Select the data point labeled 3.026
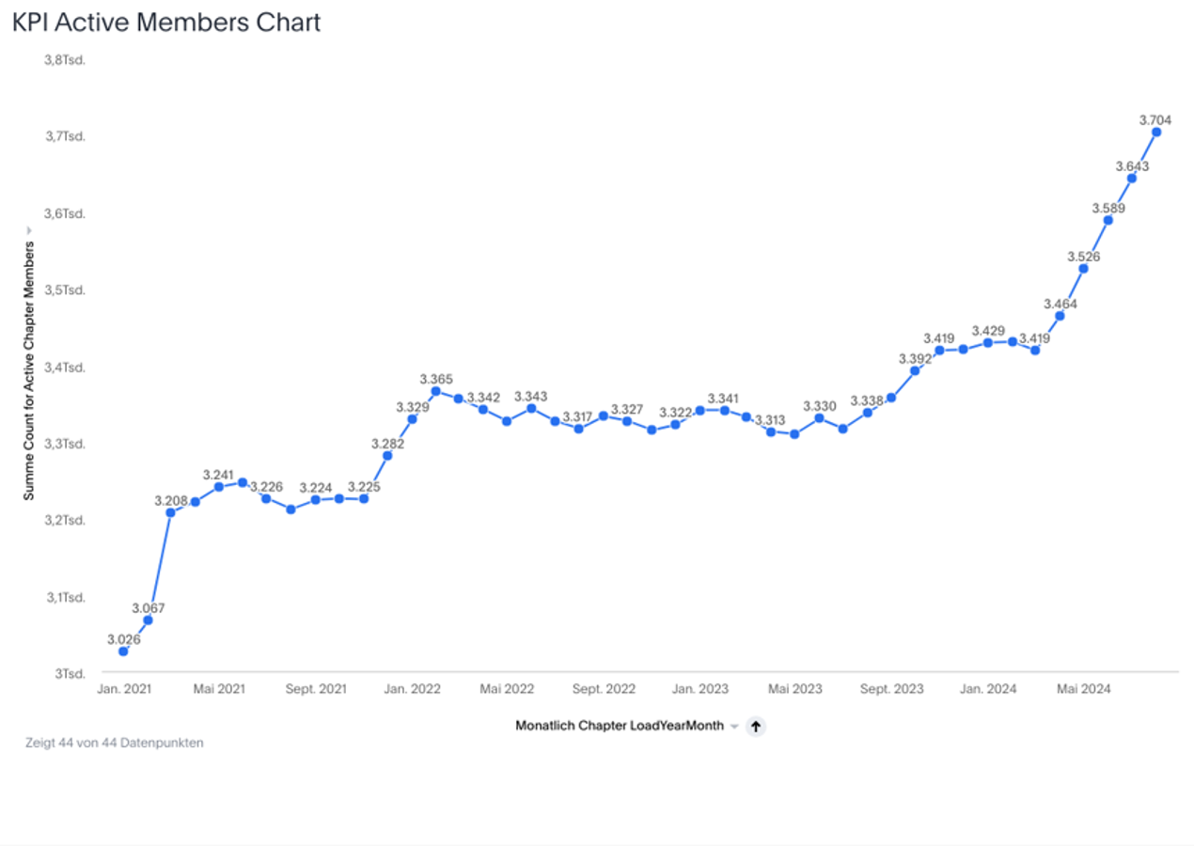1194x846 pixels. 123,651
